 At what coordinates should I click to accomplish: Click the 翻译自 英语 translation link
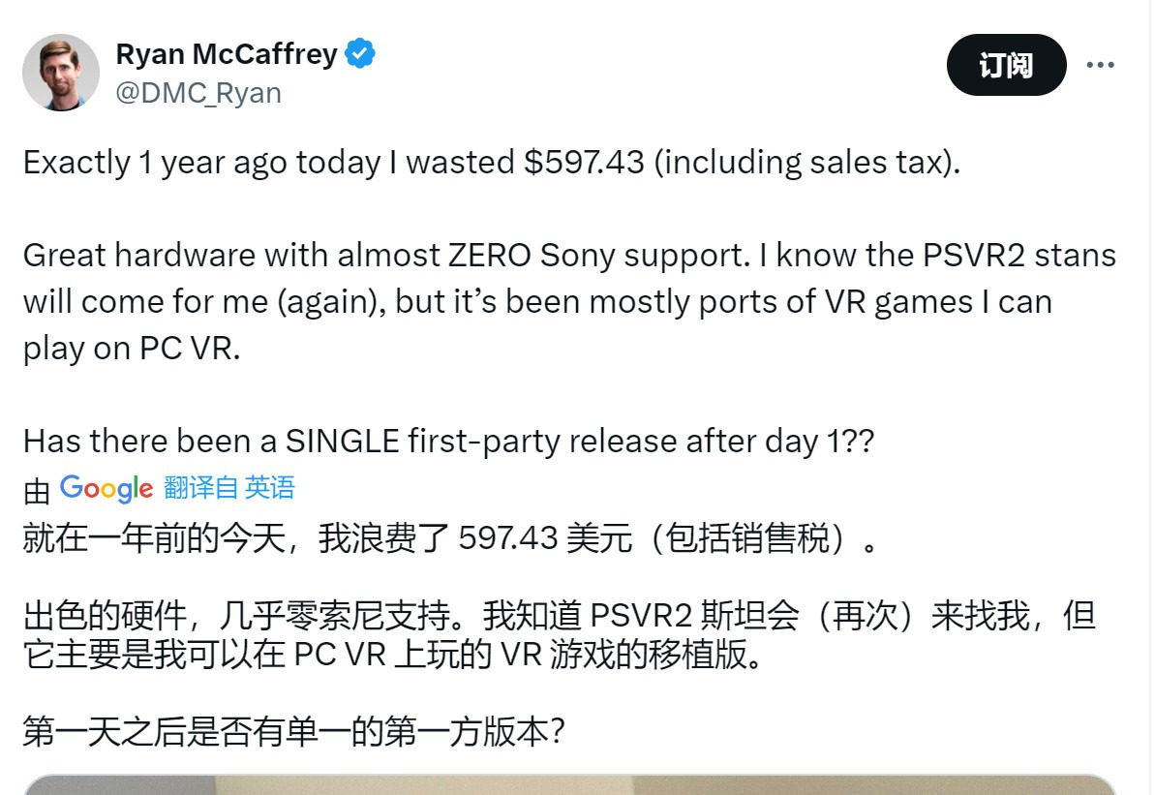tap(228, 487)
